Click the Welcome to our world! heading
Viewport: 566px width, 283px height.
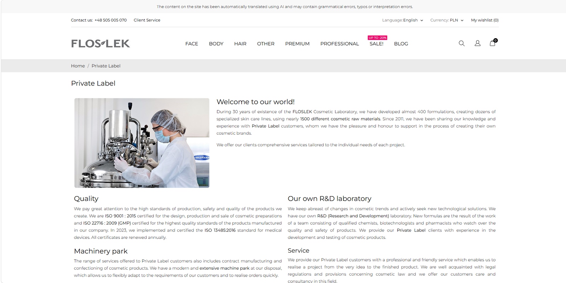[255, 102]
